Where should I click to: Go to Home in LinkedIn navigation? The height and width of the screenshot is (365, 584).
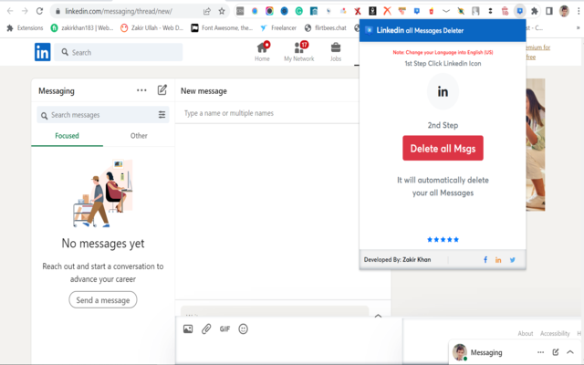(x=262, y=51)
